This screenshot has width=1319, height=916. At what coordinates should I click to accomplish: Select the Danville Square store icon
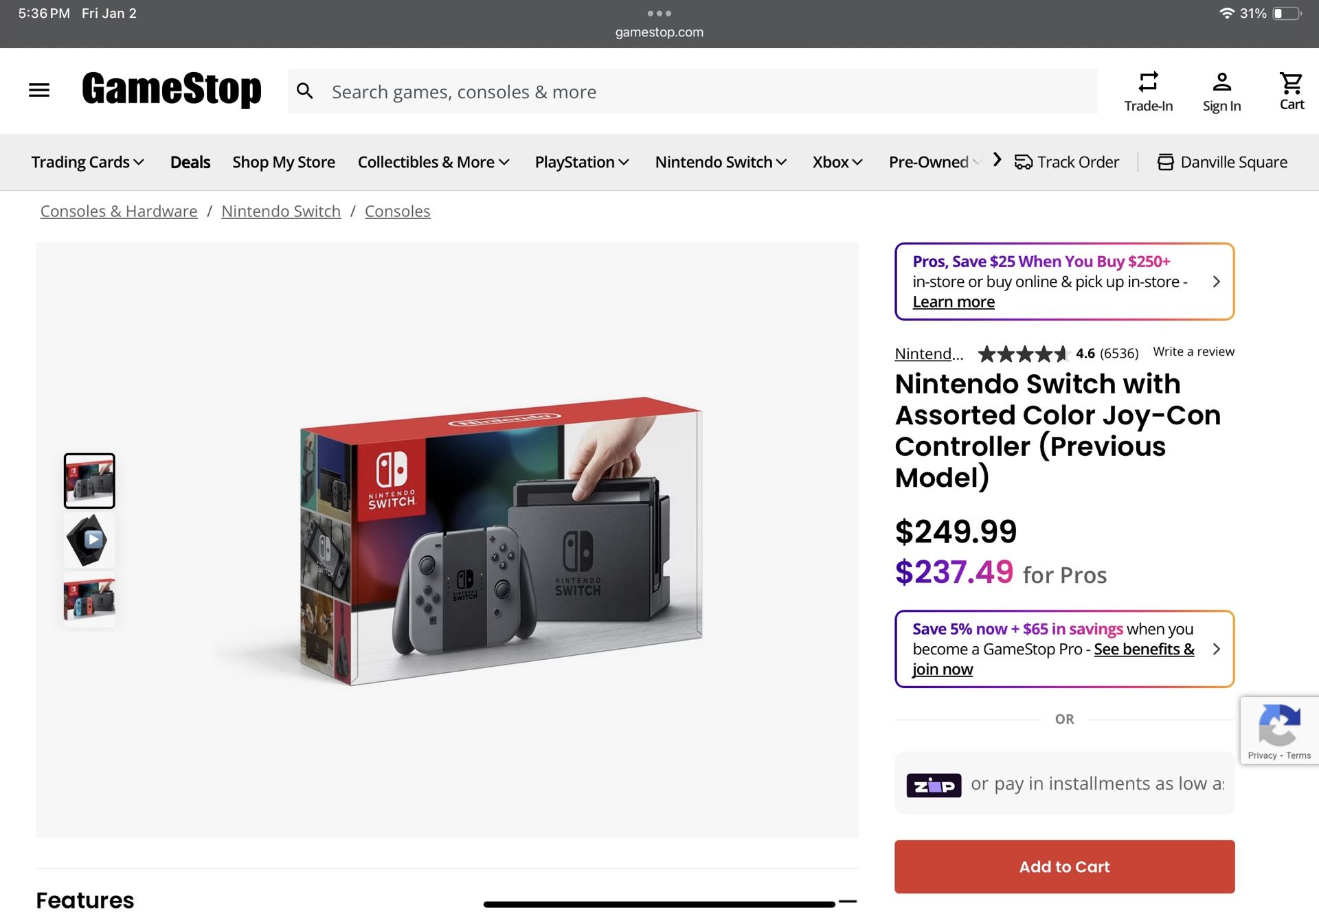click(1165, 162)
